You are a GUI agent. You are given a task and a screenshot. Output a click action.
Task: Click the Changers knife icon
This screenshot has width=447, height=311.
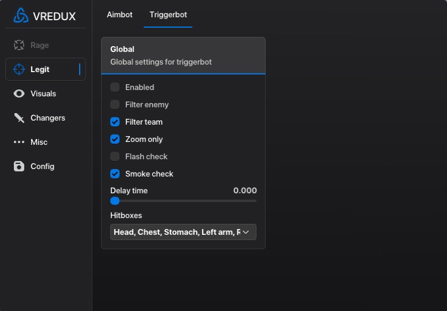19,118
